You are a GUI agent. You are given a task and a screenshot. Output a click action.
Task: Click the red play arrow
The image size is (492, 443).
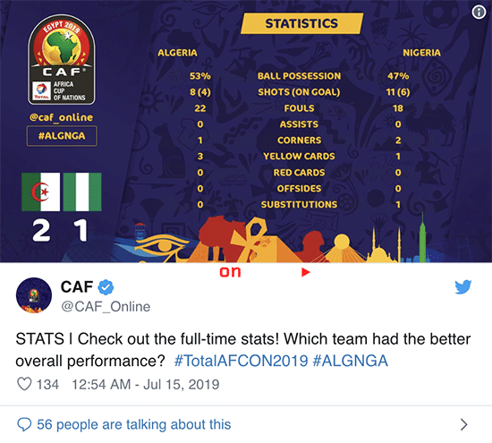306,272
